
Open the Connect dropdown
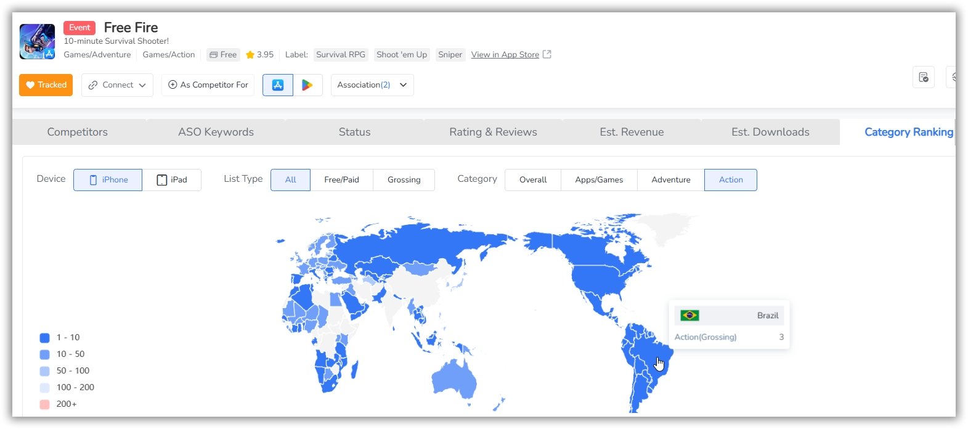[x=117, y=85]
